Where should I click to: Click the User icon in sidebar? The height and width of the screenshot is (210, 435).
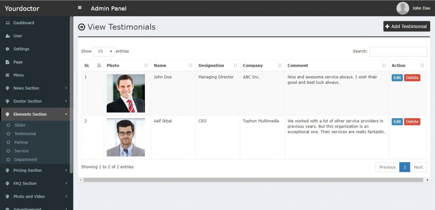pos(8,36)
